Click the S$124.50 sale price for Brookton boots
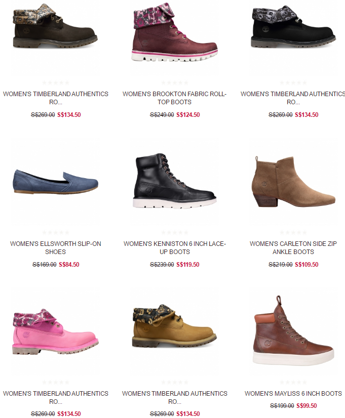 pos(188,115)
